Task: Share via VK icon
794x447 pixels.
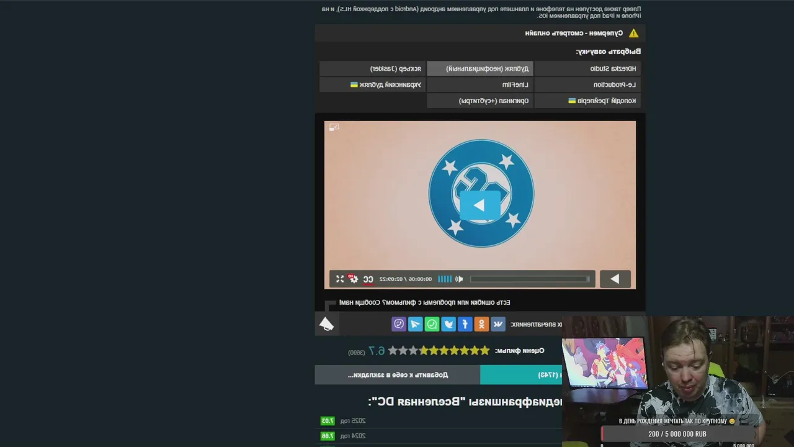Action: 498,324
